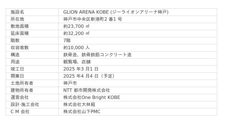The image size is (228, 124).
Task: Click the capacity value 約10,000 人
Action: [76, 47]
